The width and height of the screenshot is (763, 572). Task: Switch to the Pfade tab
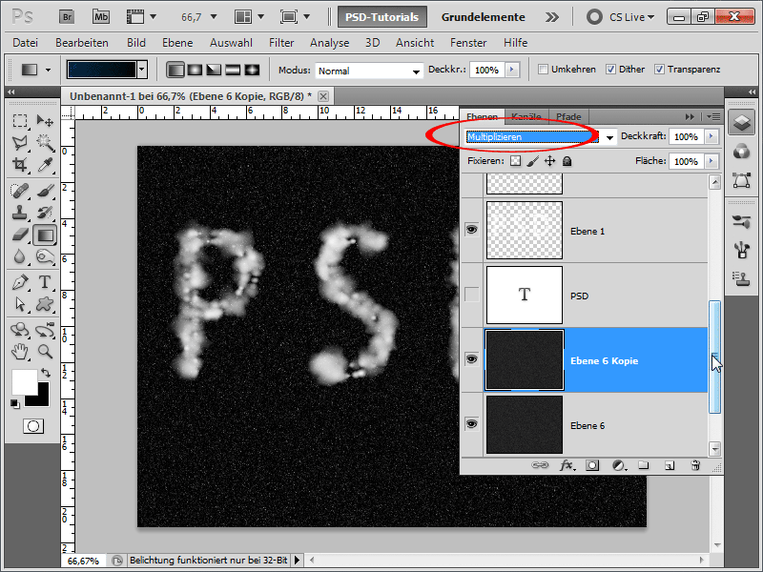click(x=568, y=116)
